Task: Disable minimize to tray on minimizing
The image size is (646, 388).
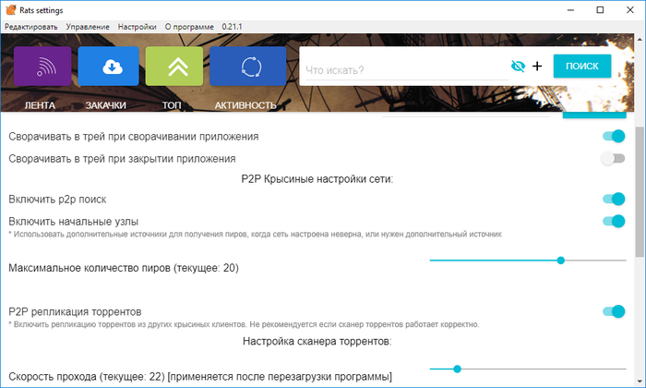Action: (x=613, y=136)
